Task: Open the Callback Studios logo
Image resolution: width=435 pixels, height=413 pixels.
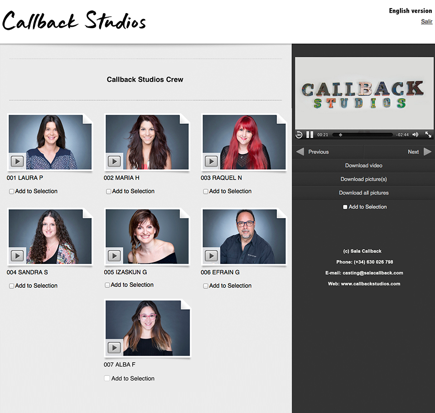Action: tap(74, 20)
